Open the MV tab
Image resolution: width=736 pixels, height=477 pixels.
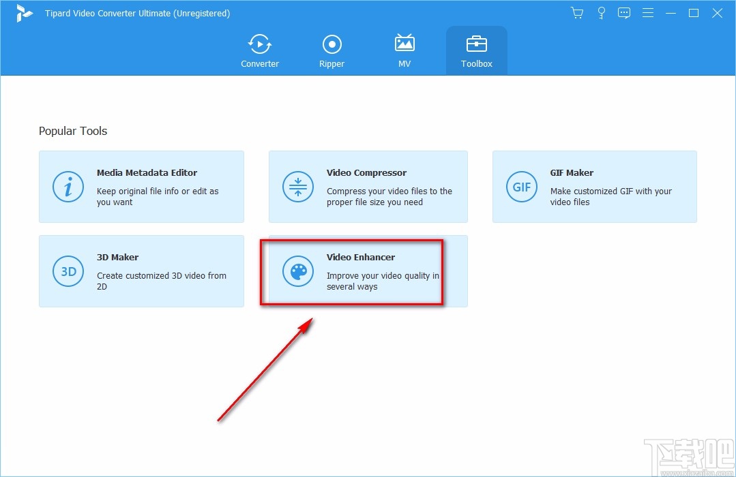[x=404, y=50]
